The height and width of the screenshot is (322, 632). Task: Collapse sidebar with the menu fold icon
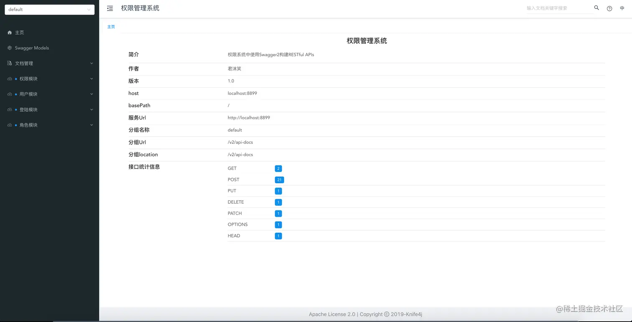point(110,8)
